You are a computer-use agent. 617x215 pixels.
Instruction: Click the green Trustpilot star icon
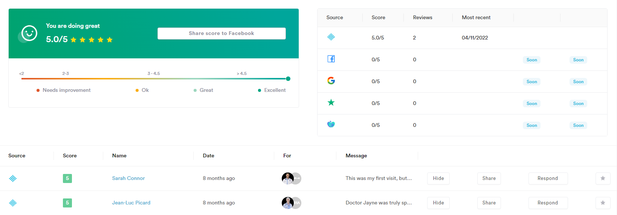pos(331,102)
